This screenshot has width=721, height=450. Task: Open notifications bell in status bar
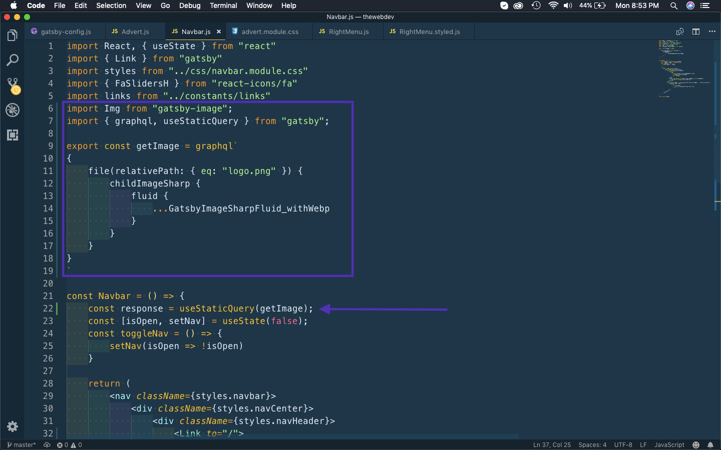(710, 445)
